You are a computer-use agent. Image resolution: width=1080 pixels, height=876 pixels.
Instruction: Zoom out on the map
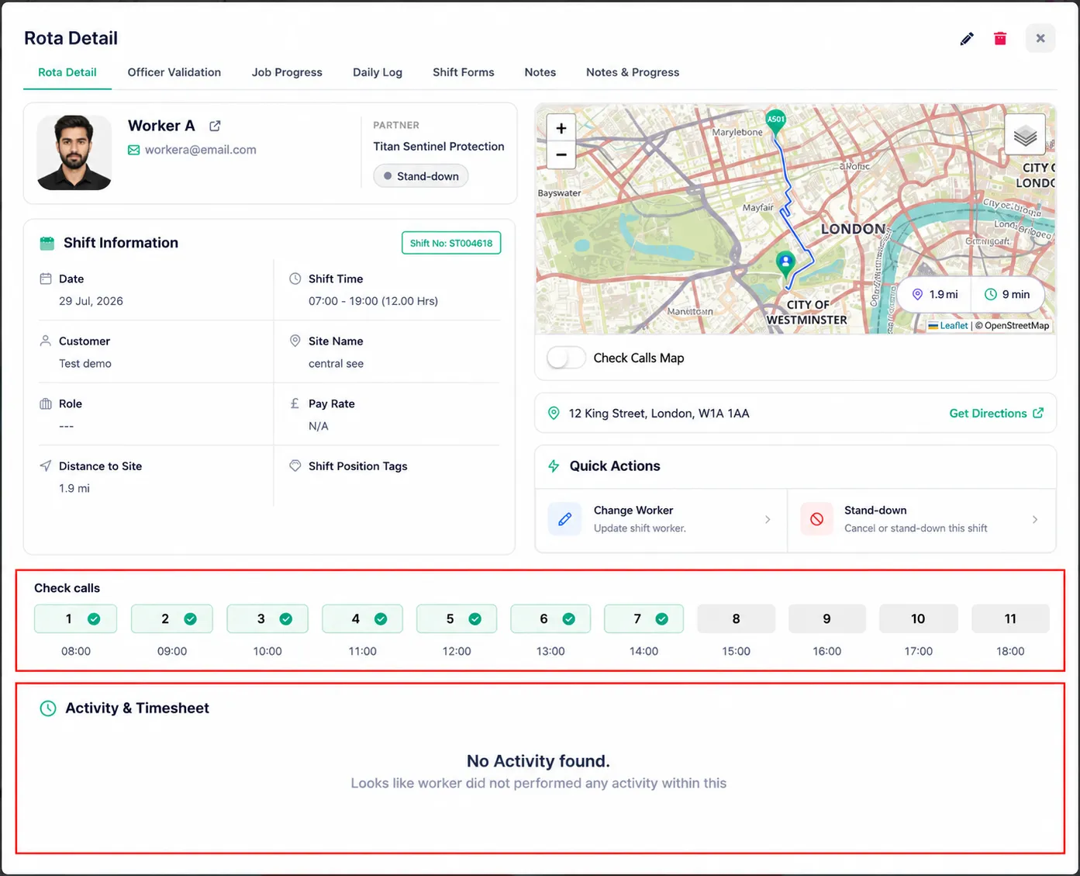coord(561,155)
